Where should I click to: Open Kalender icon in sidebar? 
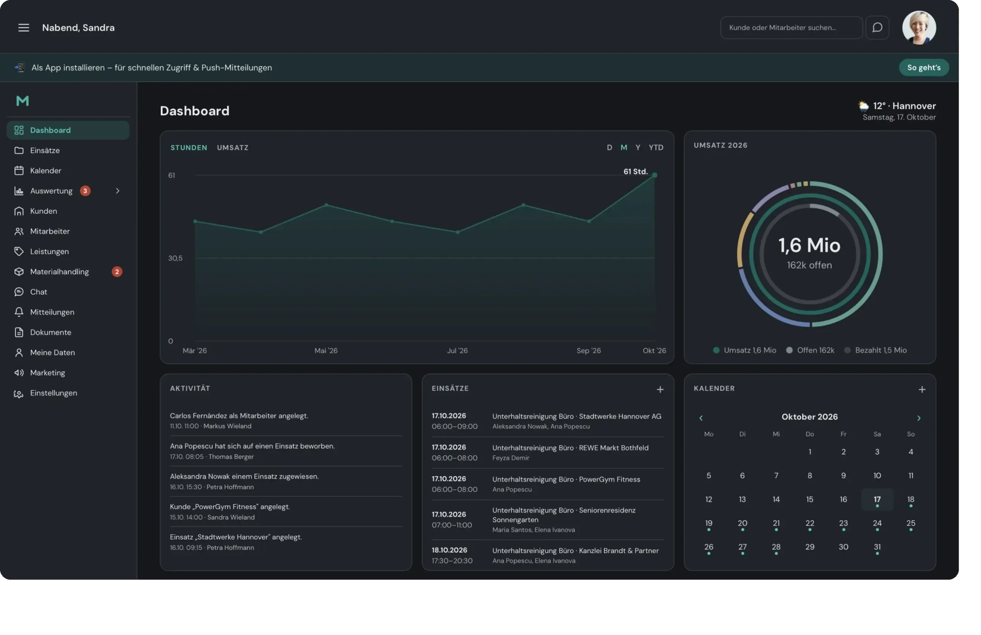point(19,171)
